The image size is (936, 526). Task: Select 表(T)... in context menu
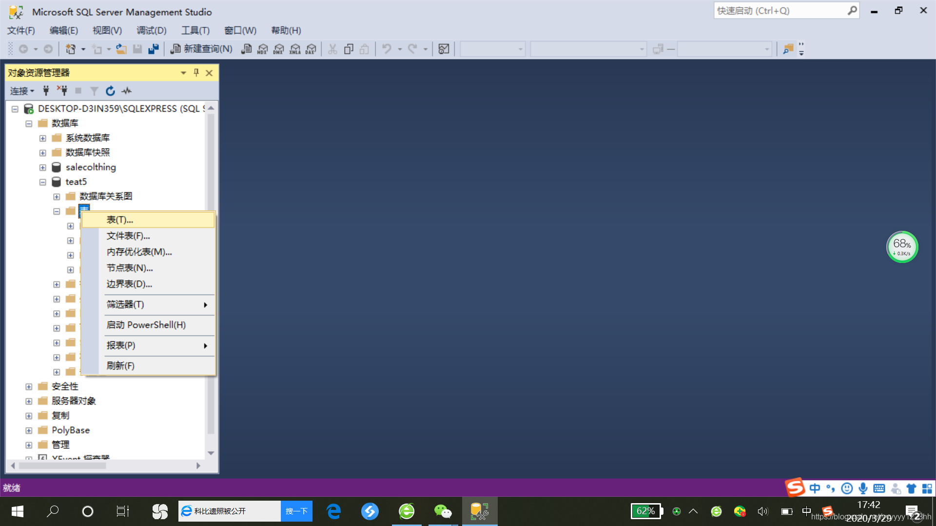coord(148,220)
